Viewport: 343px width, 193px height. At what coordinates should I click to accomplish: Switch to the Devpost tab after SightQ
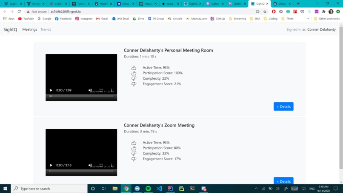pos(282,4)
